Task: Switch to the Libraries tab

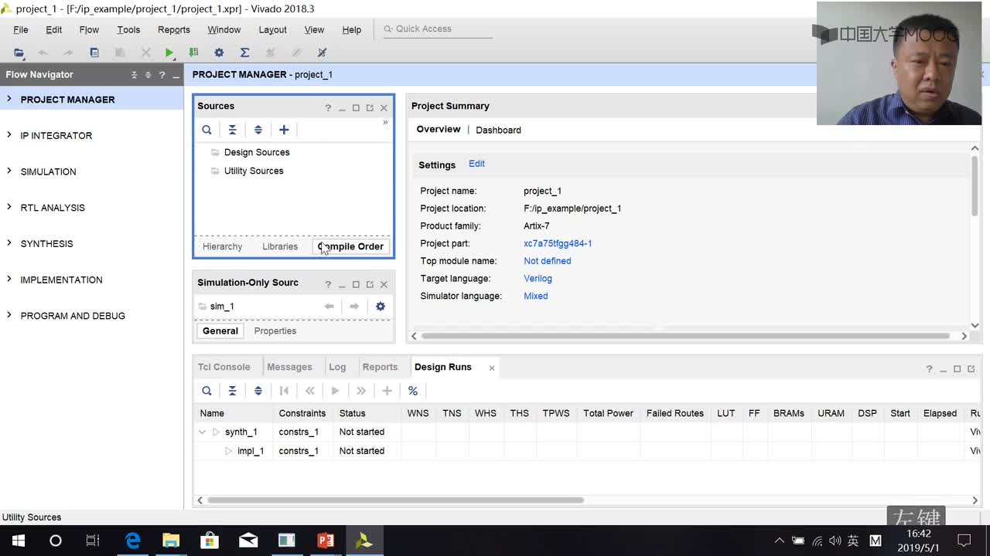Action: 280,246
